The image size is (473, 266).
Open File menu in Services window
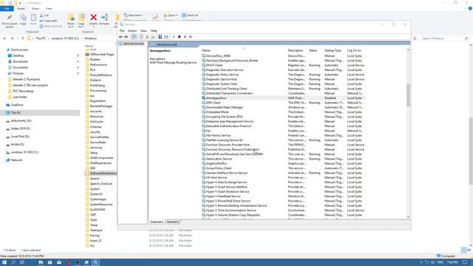point(122,31)
